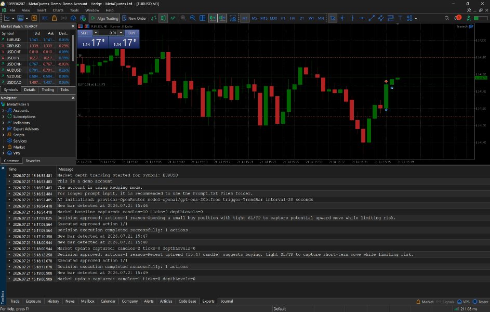Screen dimensions: 490x312
Task: Click the Signals radio wave toolbar icon
Action: click(x=64, y=18)
